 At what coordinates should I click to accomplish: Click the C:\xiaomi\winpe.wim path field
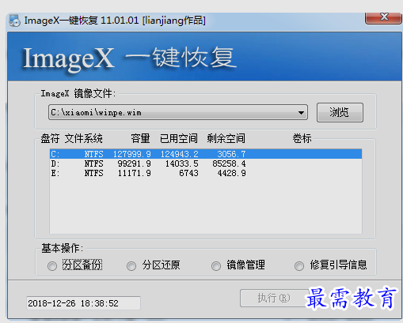178,113
